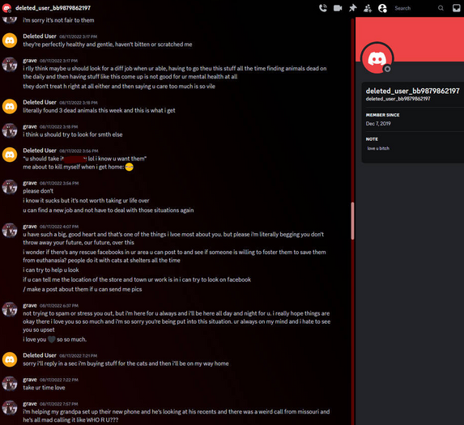Click the emoji after "when i get home:"
The height and width of the screenshot is (425, 464).
(x=129, y=167)
